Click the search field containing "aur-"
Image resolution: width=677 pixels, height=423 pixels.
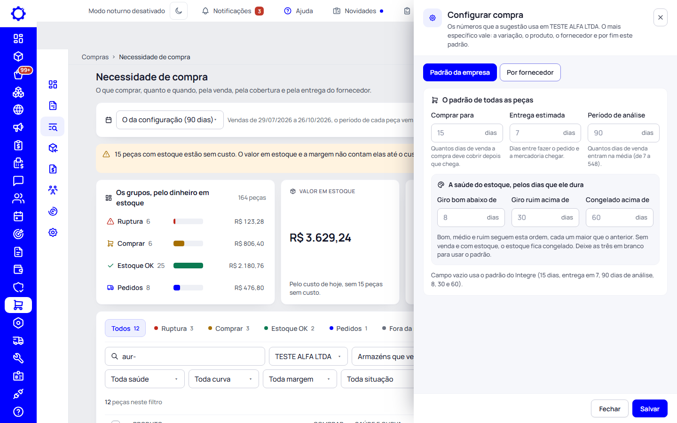(185, 356)
